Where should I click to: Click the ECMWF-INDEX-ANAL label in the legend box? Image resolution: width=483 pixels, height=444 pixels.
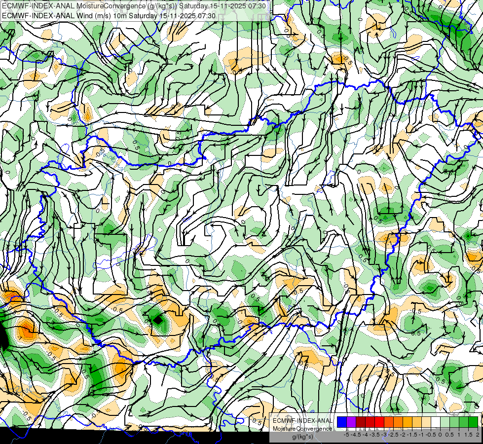coord(303,421)
